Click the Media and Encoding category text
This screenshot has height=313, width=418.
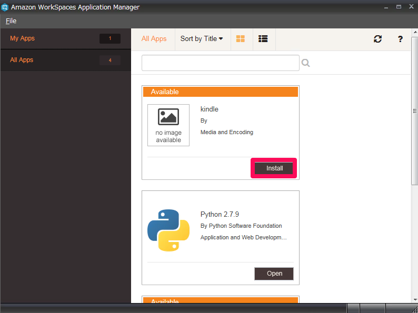coord(227,132)
